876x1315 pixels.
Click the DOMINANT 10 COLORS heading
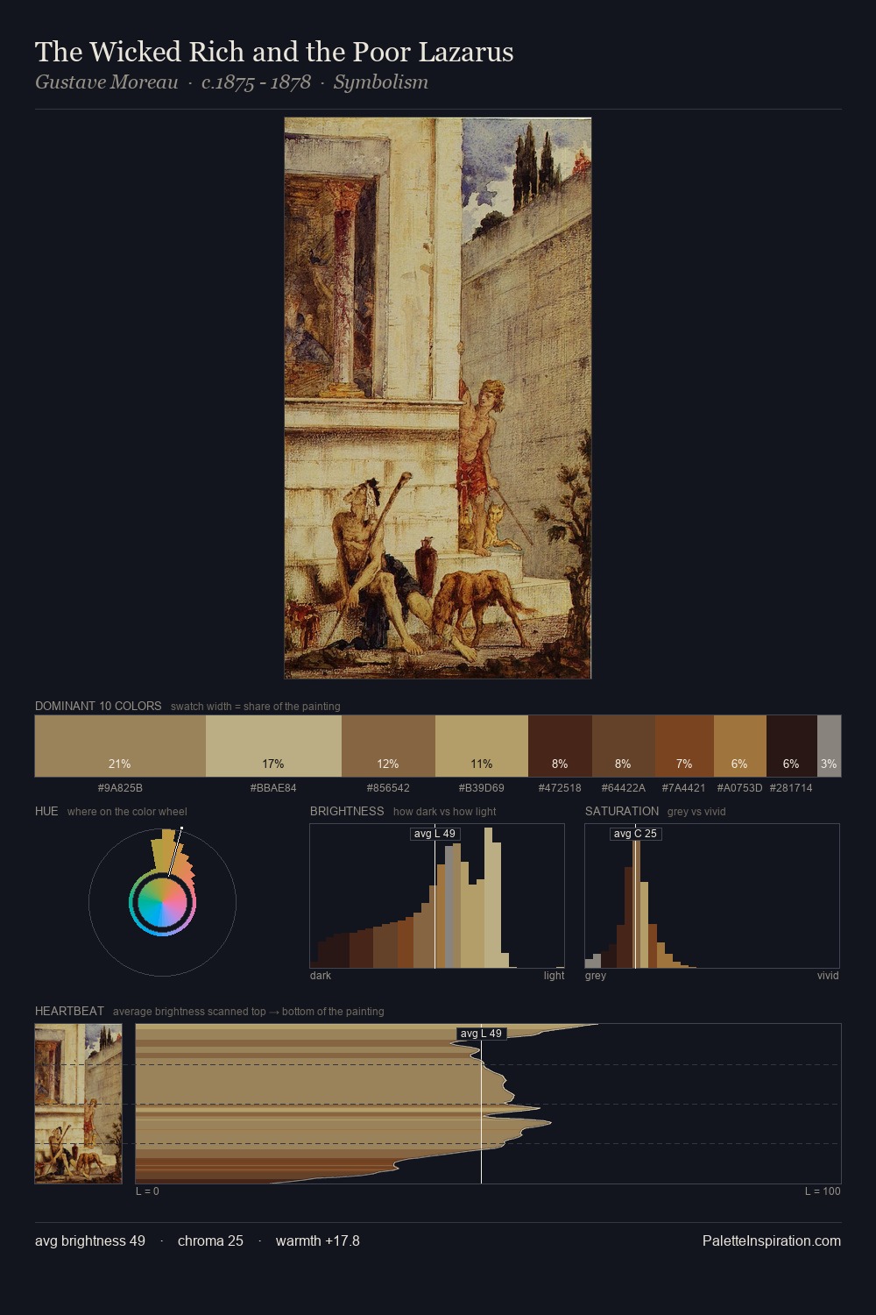[98, 706]
